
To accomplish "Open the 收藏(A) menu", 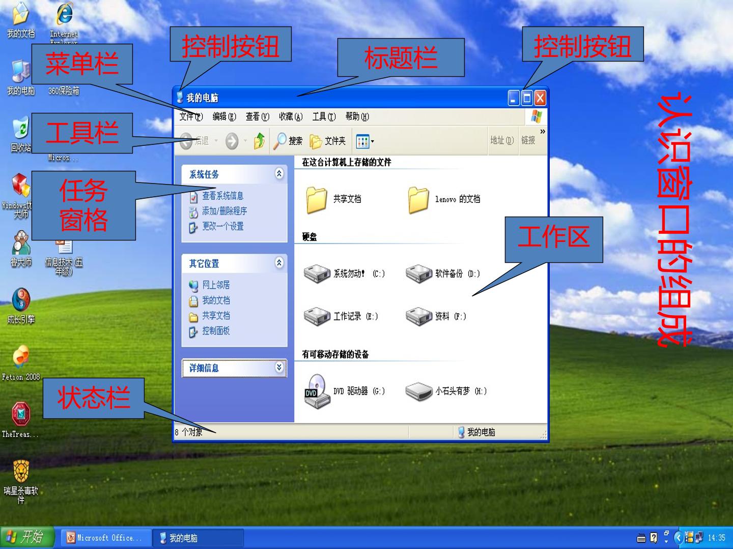I will [x=291, y=116].
